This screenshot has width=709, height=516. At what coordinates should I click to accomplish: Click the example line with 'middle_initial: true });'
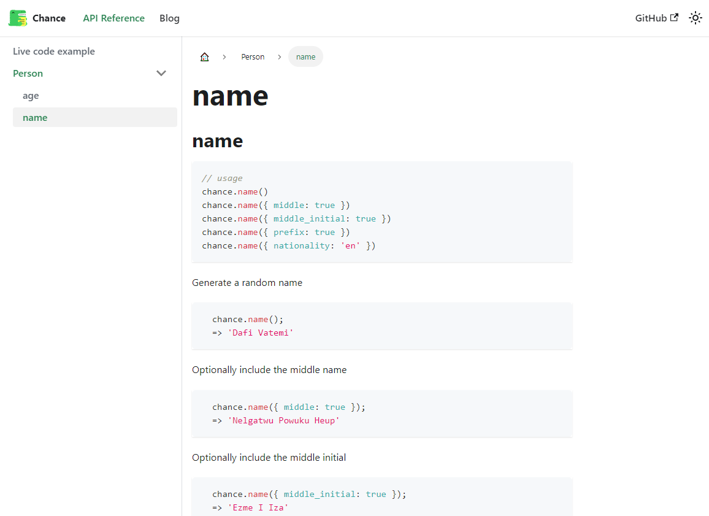click(x=309, y=495)
